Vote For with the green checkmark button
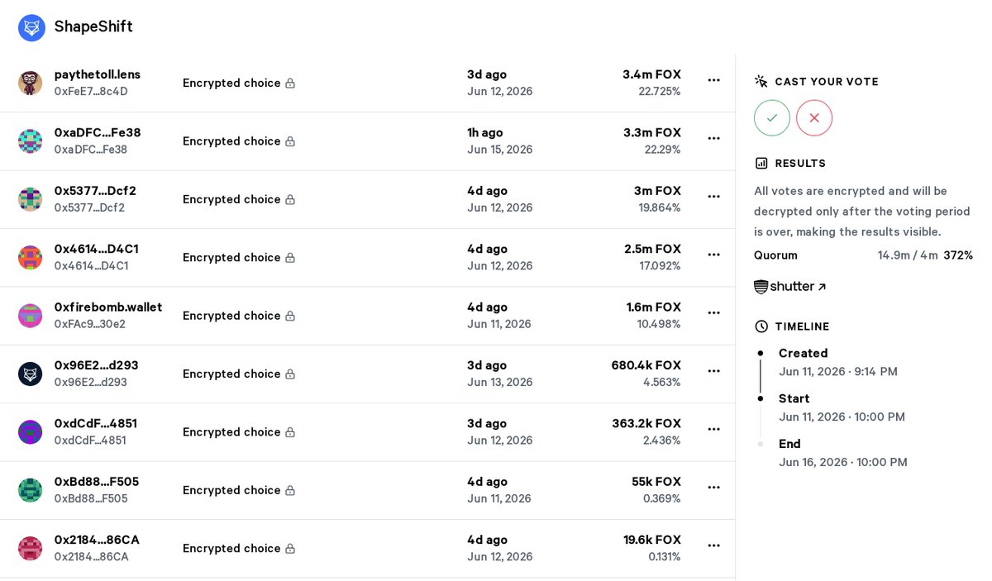Screen dimensions: 992x581 772,118
